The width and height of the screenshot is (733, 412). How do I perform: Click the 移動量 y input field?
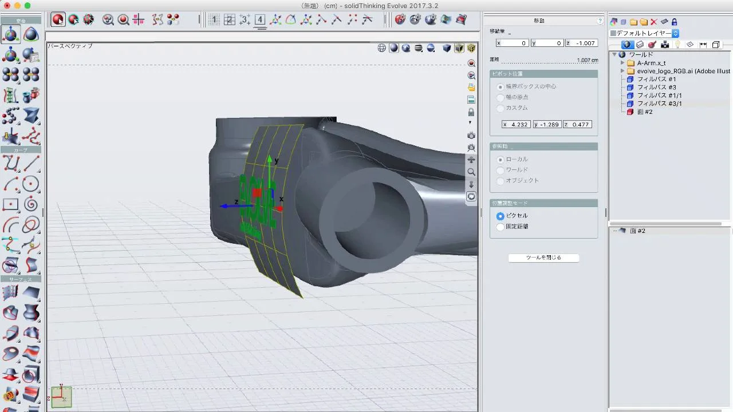pyautogui.click(x=547, y=43)
